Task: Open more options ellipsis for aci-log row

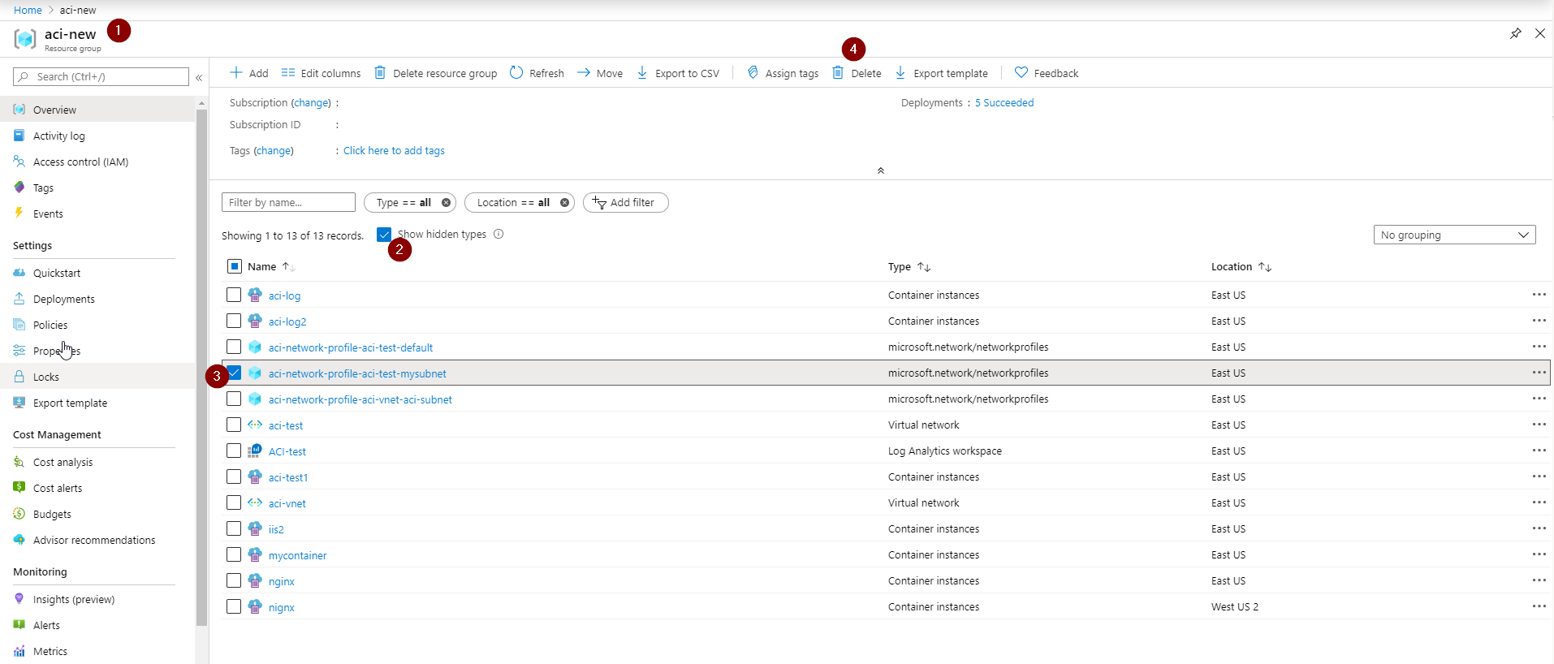Action: pos(1539,295)
